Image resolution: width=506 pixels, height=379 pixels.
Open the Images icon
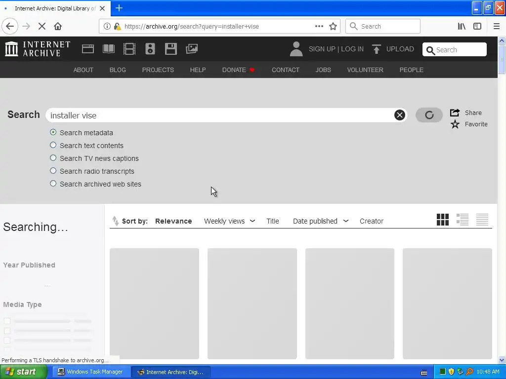coord(192,49)
